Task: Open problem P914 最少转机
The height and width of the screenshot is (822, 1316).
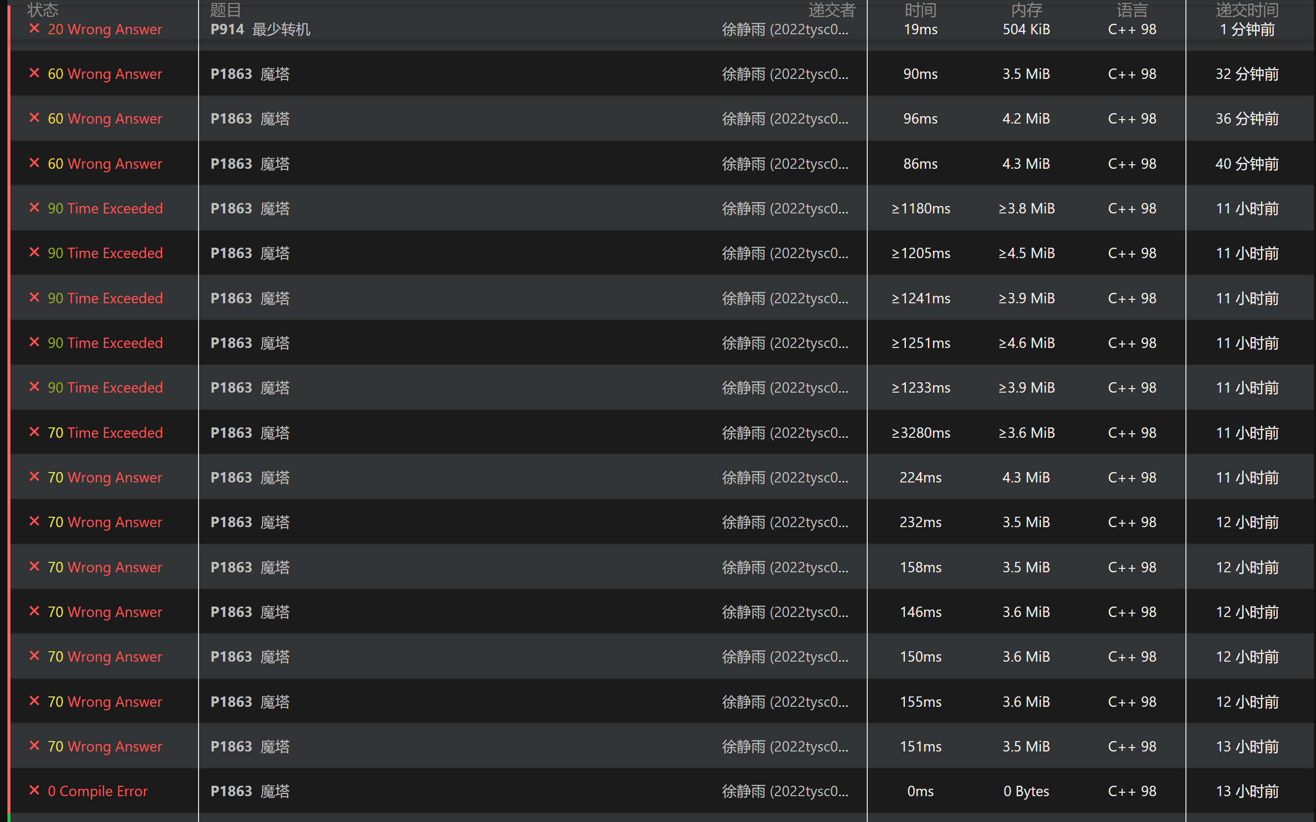Action: click(x=261, y=29)
